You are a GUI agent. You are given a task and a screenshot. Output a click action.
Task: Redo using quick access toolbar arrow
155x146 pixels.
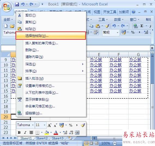(x=32, y=4)
